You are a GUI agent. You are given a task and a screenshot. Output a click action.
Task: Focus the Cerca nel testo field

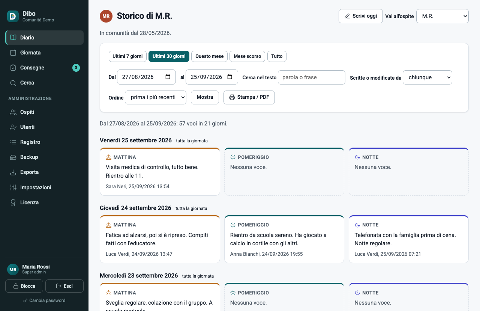(x=311, y=77)
